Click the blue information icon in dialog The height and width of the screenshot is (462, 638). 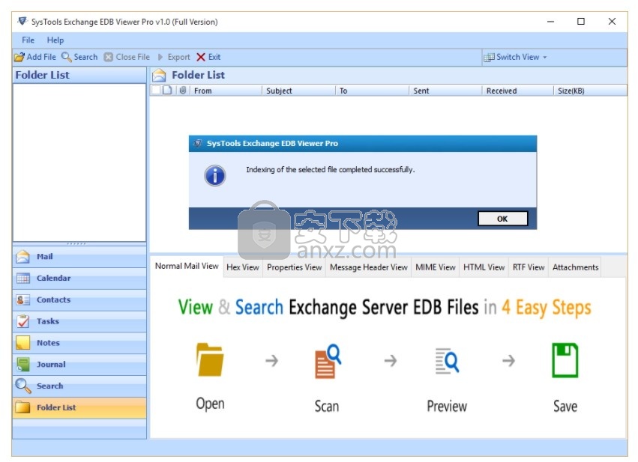(x=215, y=175)
